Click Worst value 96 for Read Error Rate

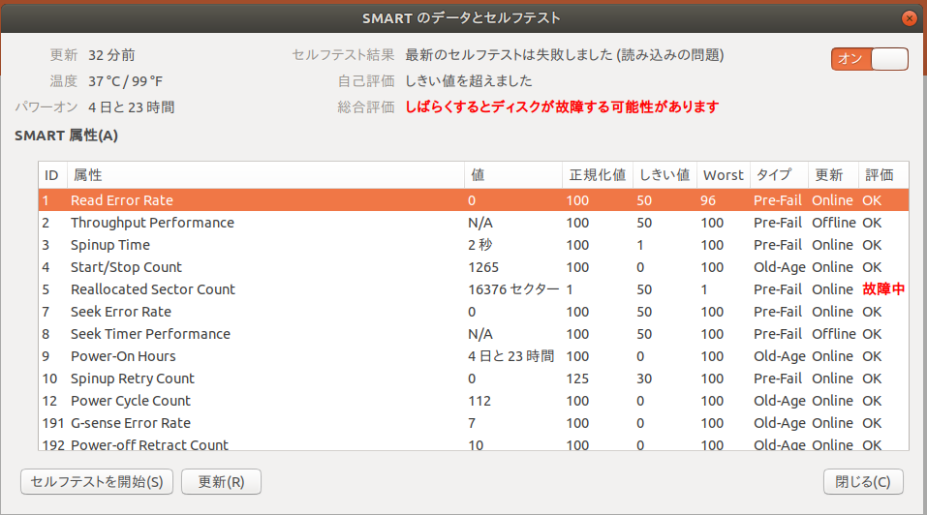click(x=708, y=200)
